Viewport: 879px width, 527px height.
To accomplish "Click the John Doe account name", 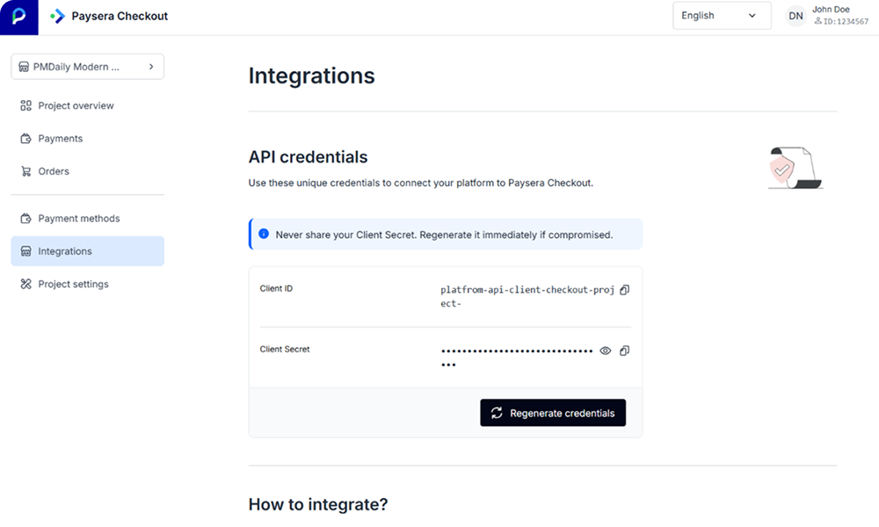I will [831, 10].
